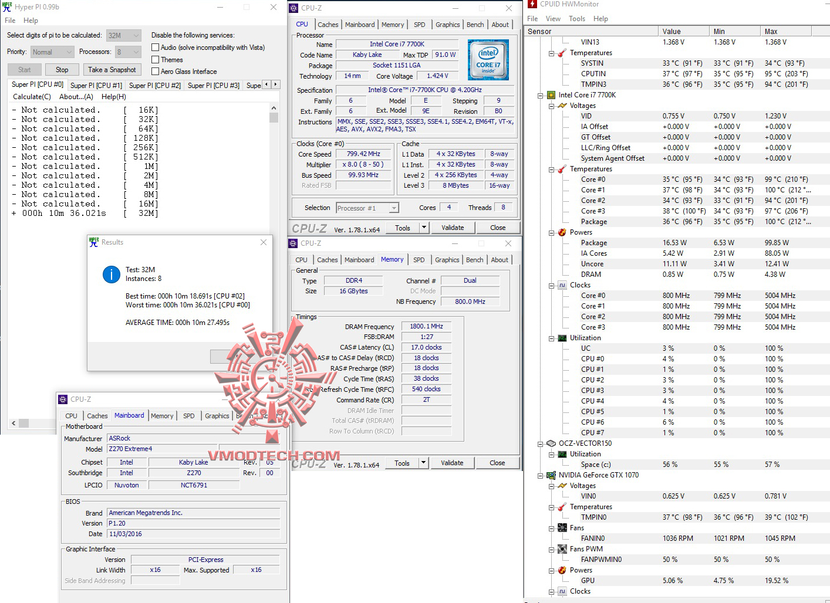Click the CPU-Z Memory window title icon
The height and width of the screenshot is (603, 830).
tap(293, 243)
